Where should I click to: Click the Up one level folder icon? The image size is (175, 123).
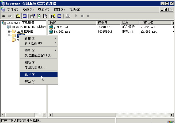[18, 16]
